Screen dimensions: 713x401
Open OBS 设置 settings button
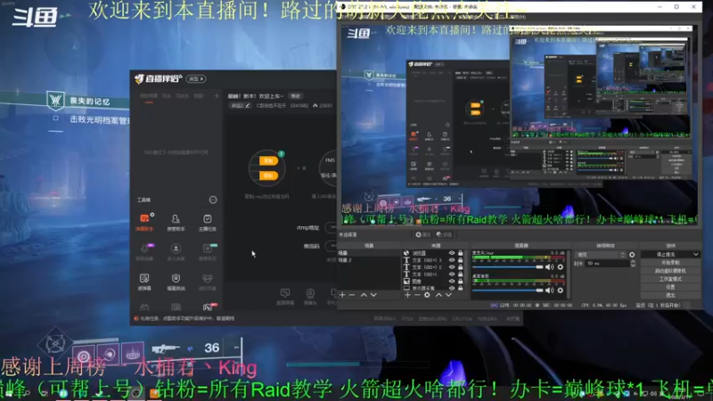(x=670, y=287)
